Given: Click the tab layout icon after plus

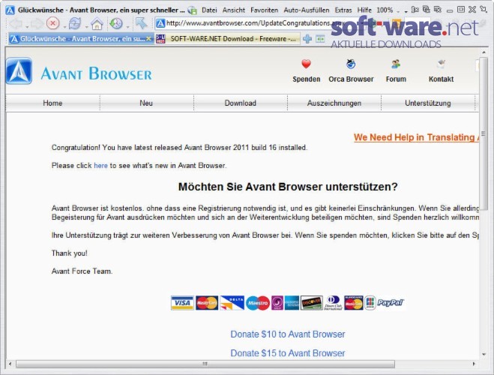Looking at the screenshot, I should coord(320,39).
